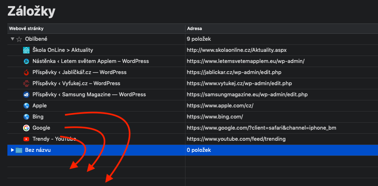Click the Letem světem Applem favicon
378x186 pixels.
click(26, 61)
